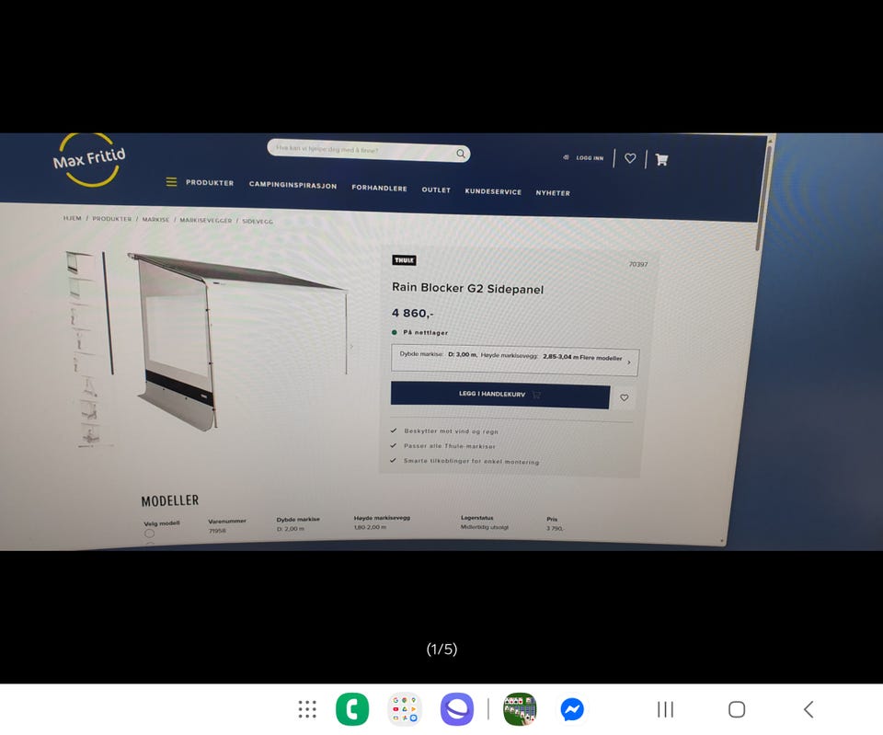Tap the home navigation button

[737, 709]
